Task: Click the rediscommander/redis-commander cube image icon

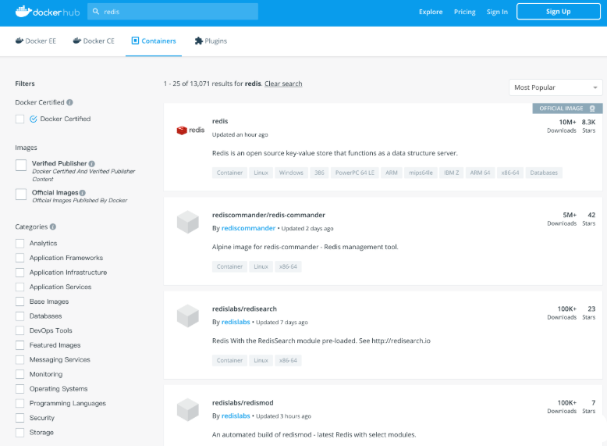Action: pyautogui.click(x=188, y=222)
